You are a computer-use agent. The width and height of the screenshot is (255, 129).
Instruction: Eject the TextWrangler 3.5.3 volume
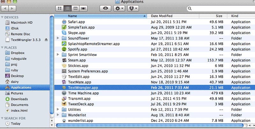pyautogui.click(x=46, y=39)
